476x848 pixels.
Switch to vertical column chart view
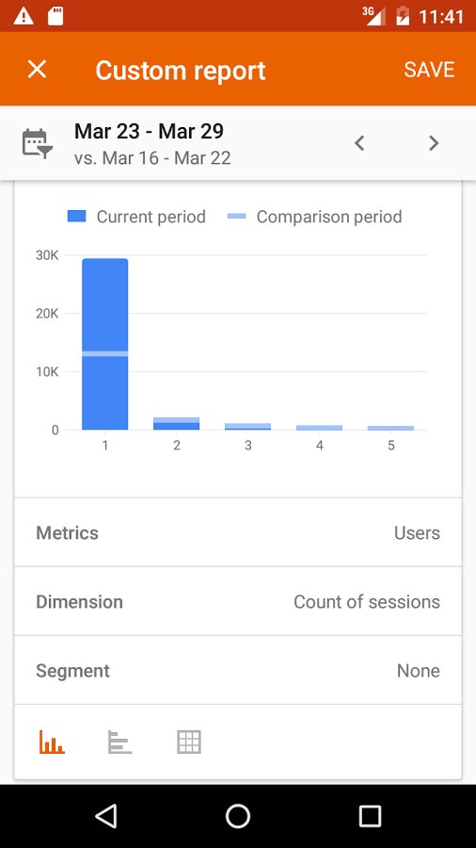(x=52, y=742)
